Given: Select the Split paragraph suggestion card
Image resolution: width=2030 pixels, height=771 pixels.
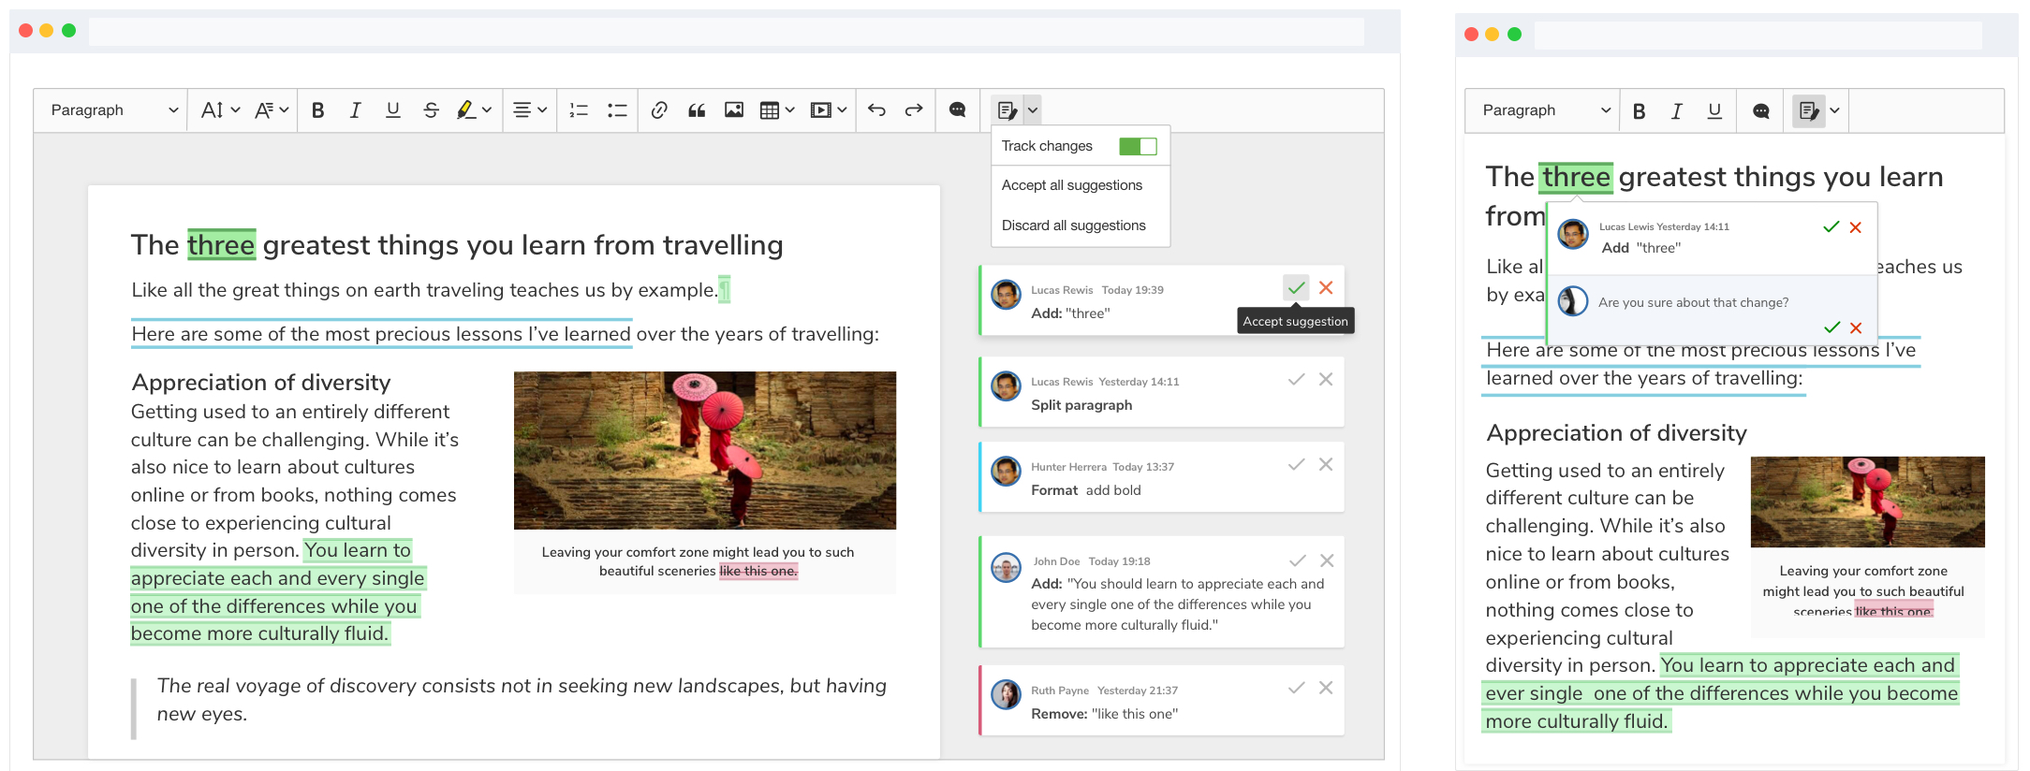Looking at the screenshot, I should (1161, 392).
